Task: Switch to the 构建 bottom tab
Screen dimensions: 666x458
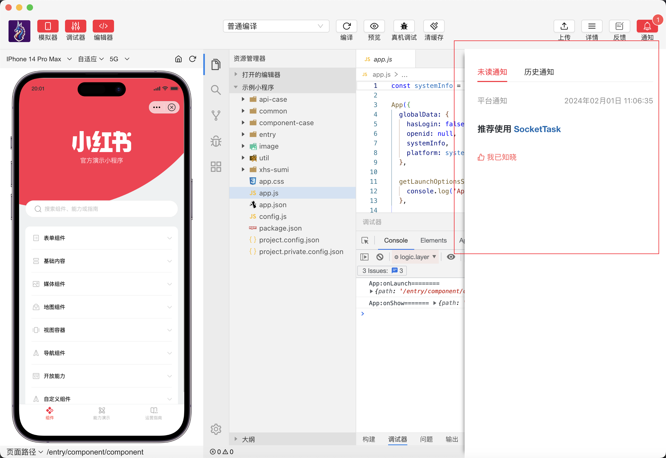Action: click(369, 439)
